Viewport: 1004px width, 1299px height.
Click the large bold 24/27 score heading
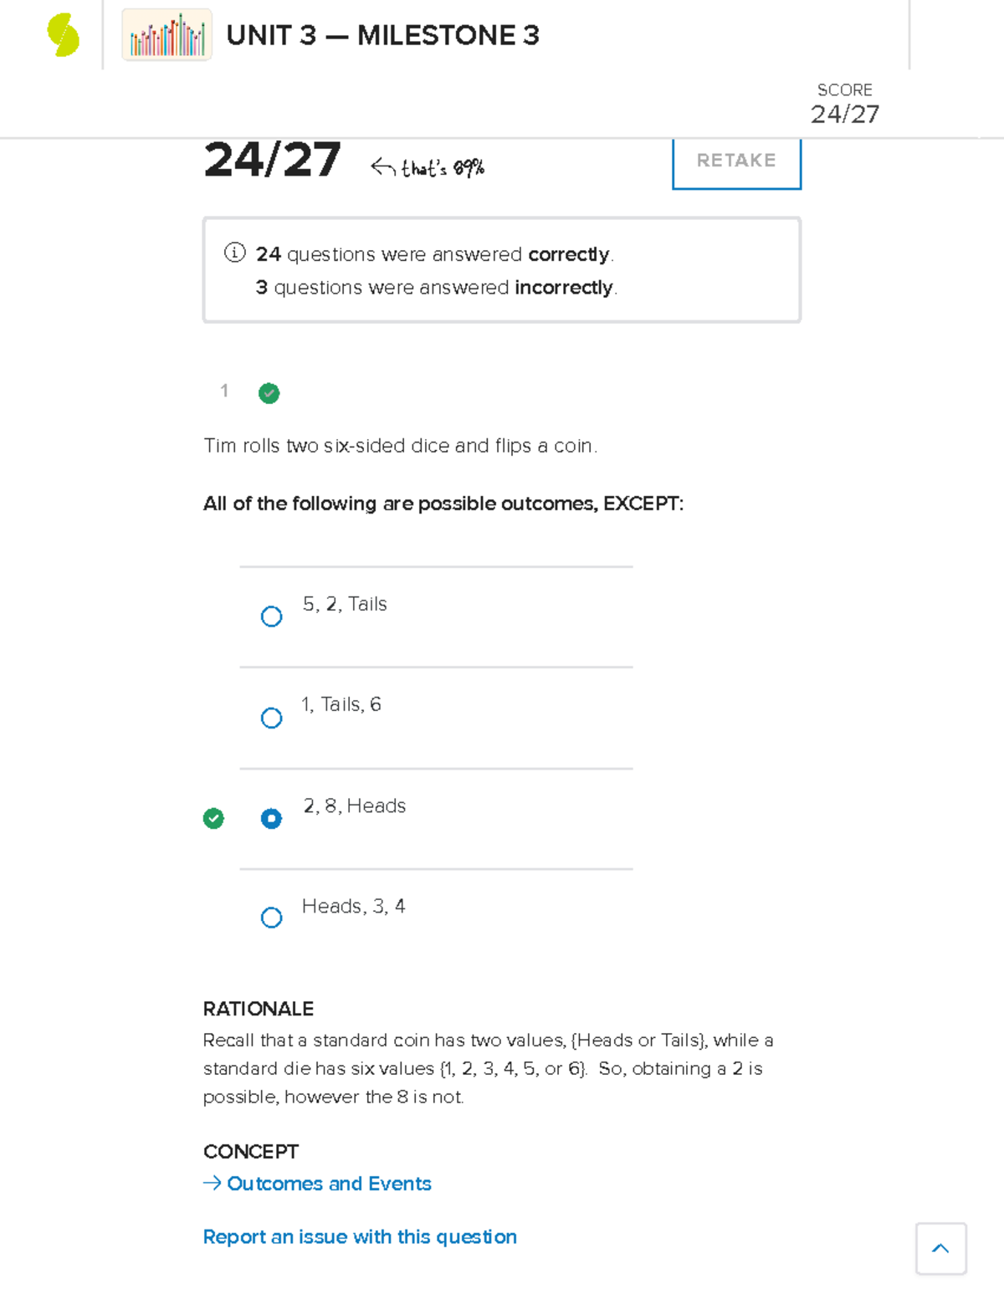(272, 159)
